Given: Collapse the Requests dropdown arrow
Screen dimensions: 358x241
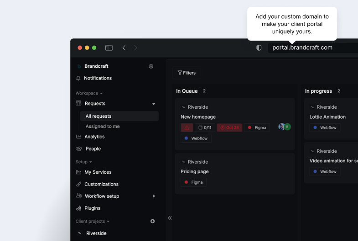Looking at the screenshot, I should (x=154, y=104).
